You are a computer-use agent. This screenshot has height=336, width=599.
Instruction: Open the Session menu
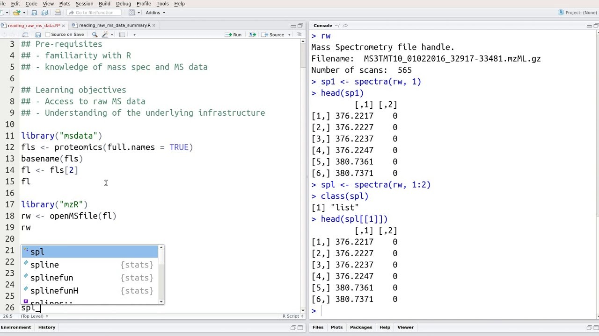point(84,3)
